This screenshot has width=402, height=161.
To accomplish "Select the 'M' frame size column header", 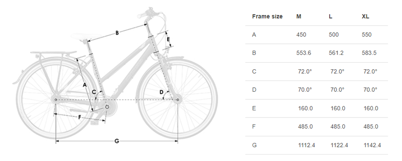I will pyautogui.click(x=299, y=17).
